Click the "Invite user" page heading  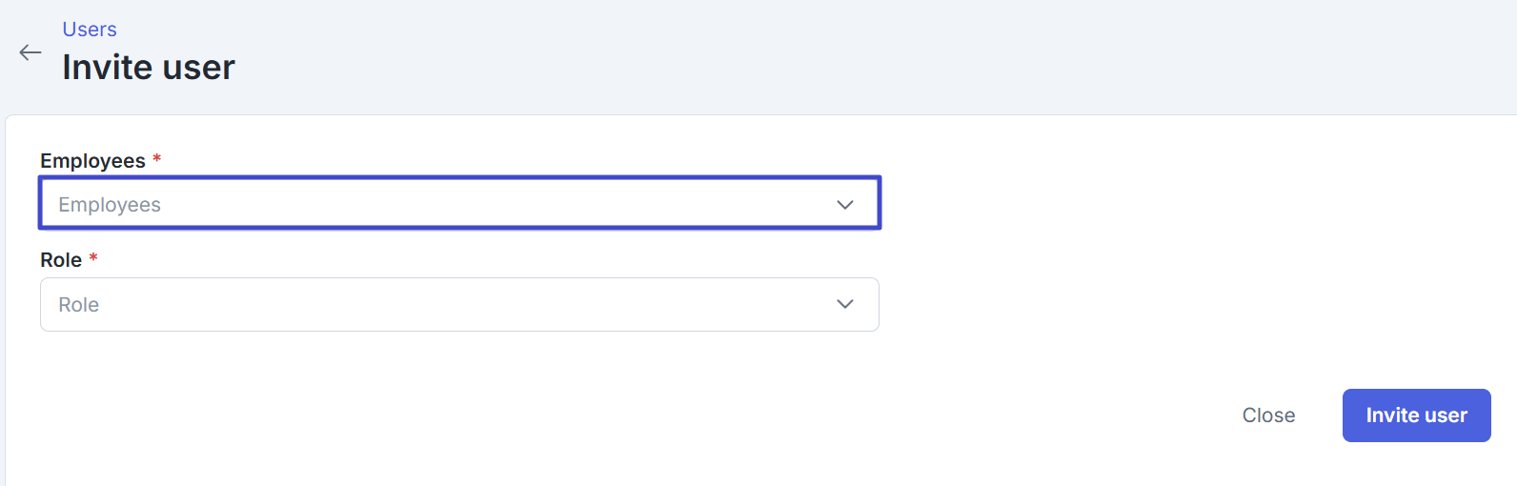click(149, 68)
